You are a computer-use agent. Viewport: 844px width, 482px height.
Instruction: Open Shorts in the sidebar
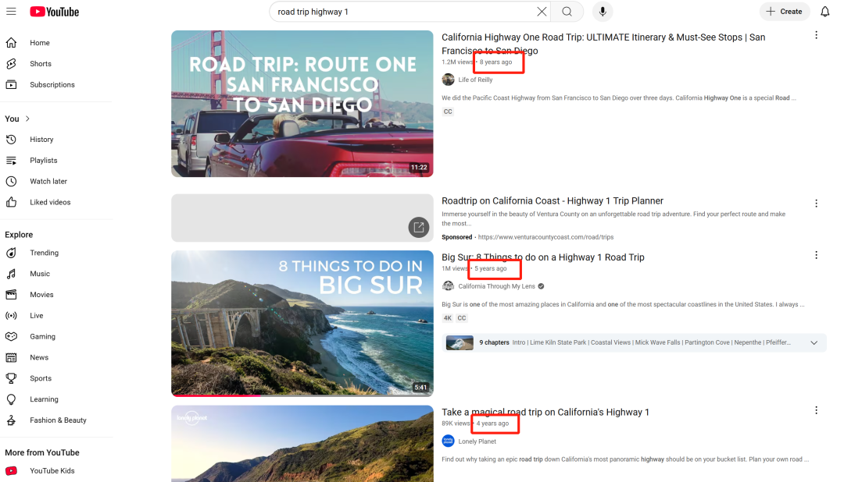(x=41, y=64)
